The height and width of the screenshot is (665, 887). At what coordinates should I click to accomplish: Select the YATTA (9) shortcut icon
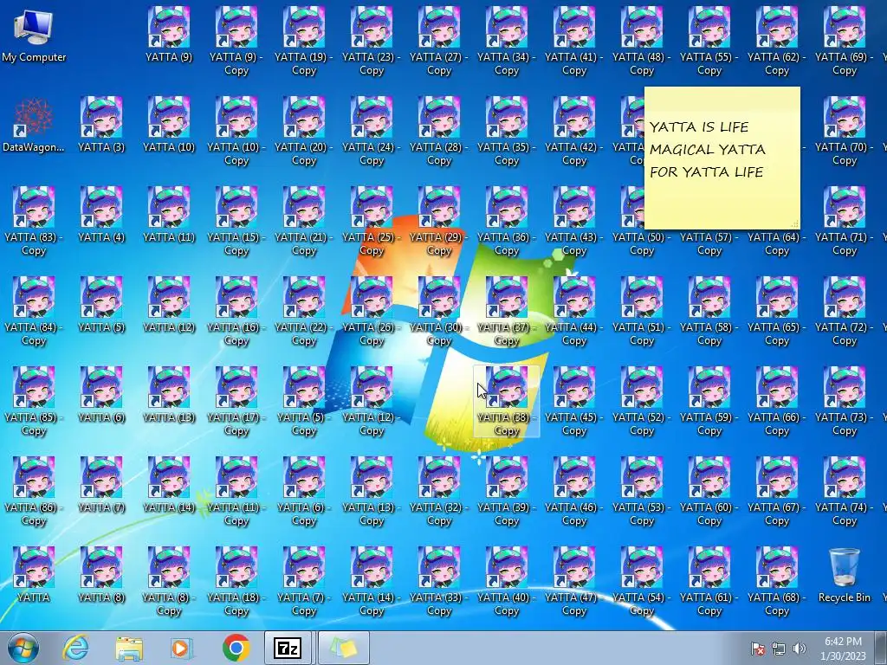coord(169,35)
